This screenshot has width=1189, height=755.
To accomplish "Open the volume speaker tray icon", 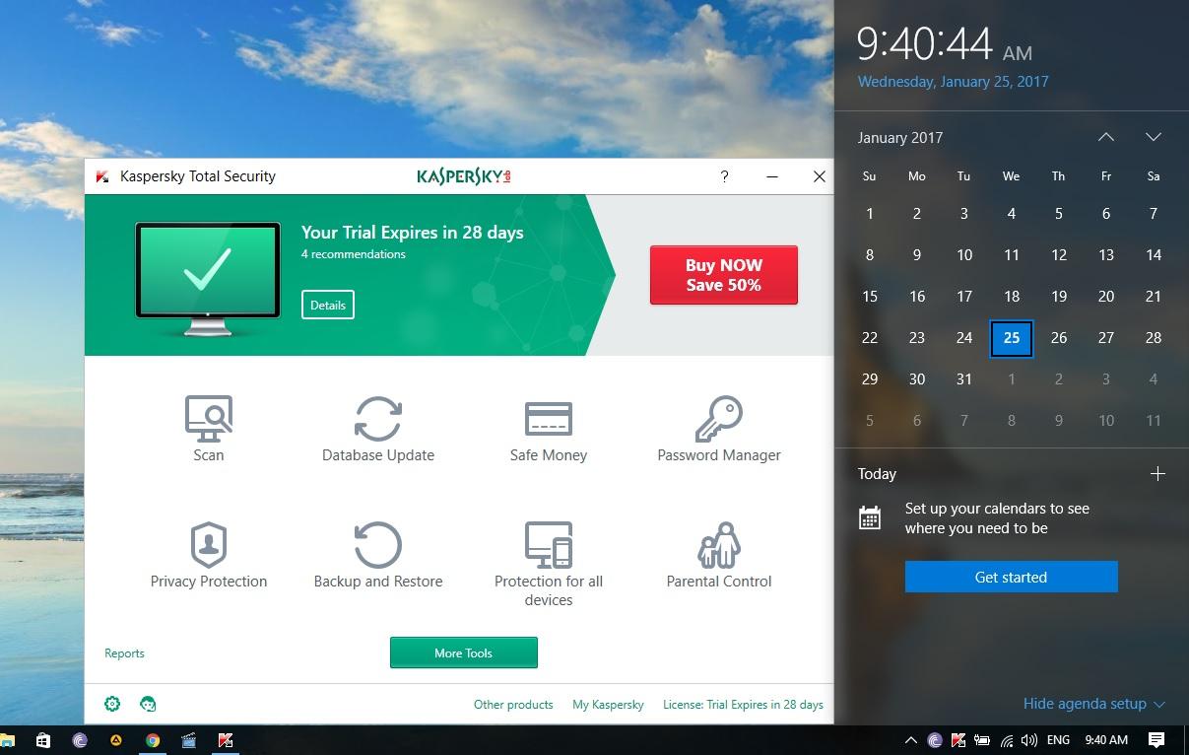I will (x=1029, y=740).
